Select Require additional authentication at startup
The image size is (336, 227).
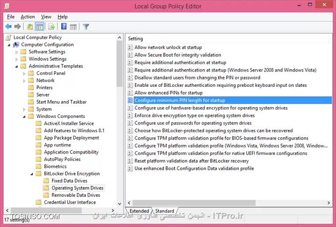(180, 63)
